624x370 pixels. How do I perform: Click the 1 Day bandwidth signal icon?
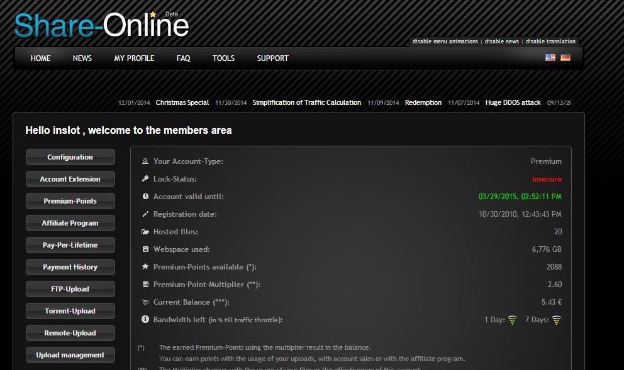coord(513,320)
